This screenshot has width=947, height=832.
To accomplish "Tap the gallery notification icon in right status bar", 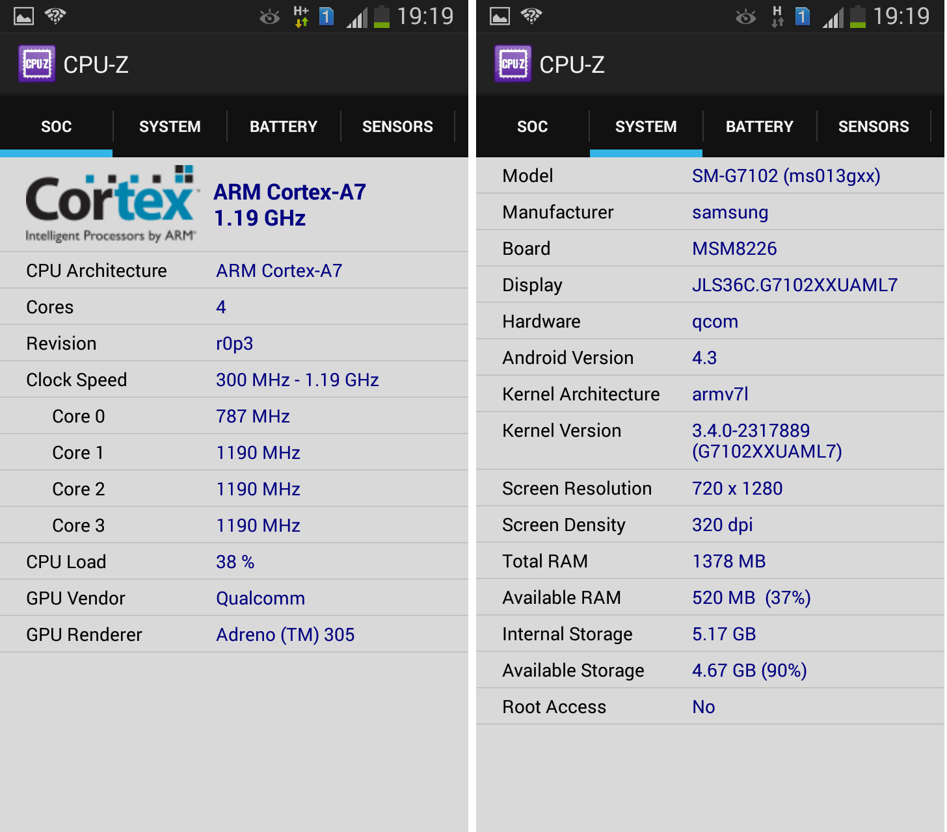I will [500, 16].
